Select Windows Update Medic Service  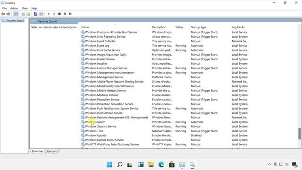[104, 140]
